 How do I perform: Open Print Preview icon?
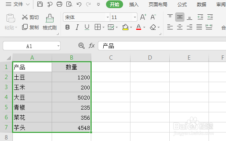click(x=69, y=4)
